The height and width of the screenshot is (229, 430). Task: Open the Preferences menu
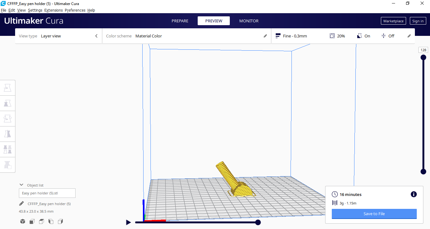tap(75, 10)
